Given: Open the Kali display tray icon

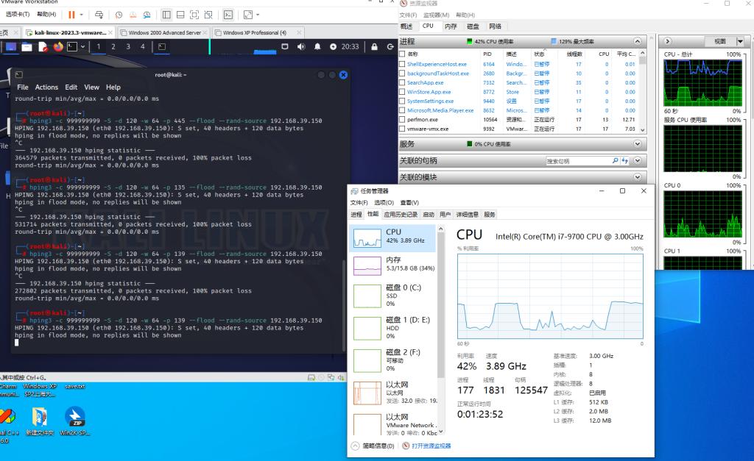Looking at the screenshot, I should pyautogui.click(x=285, y=46).
